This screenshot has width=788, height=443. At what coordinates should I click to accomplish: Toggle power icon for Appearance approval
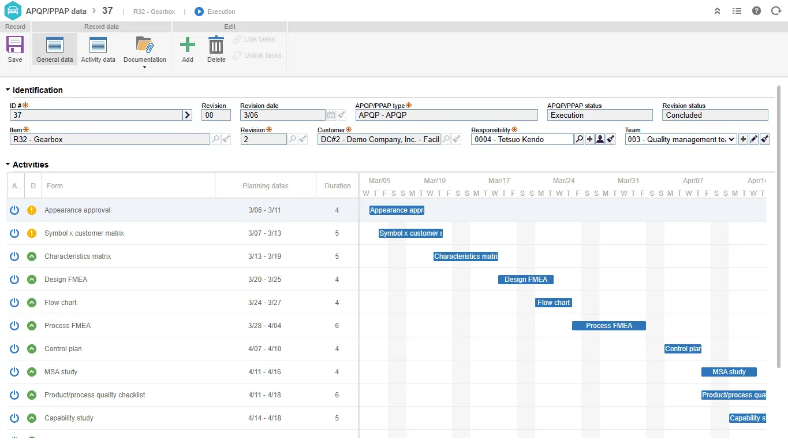point(14,210)
